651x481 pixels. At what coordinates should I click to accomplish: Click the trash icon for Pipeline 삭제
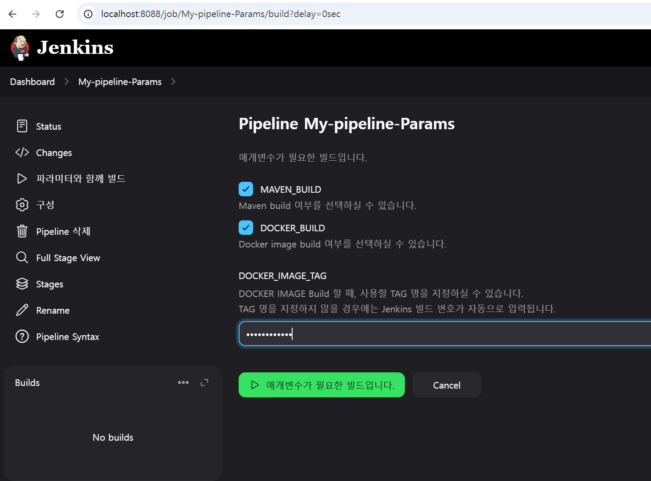pos(22,231)
